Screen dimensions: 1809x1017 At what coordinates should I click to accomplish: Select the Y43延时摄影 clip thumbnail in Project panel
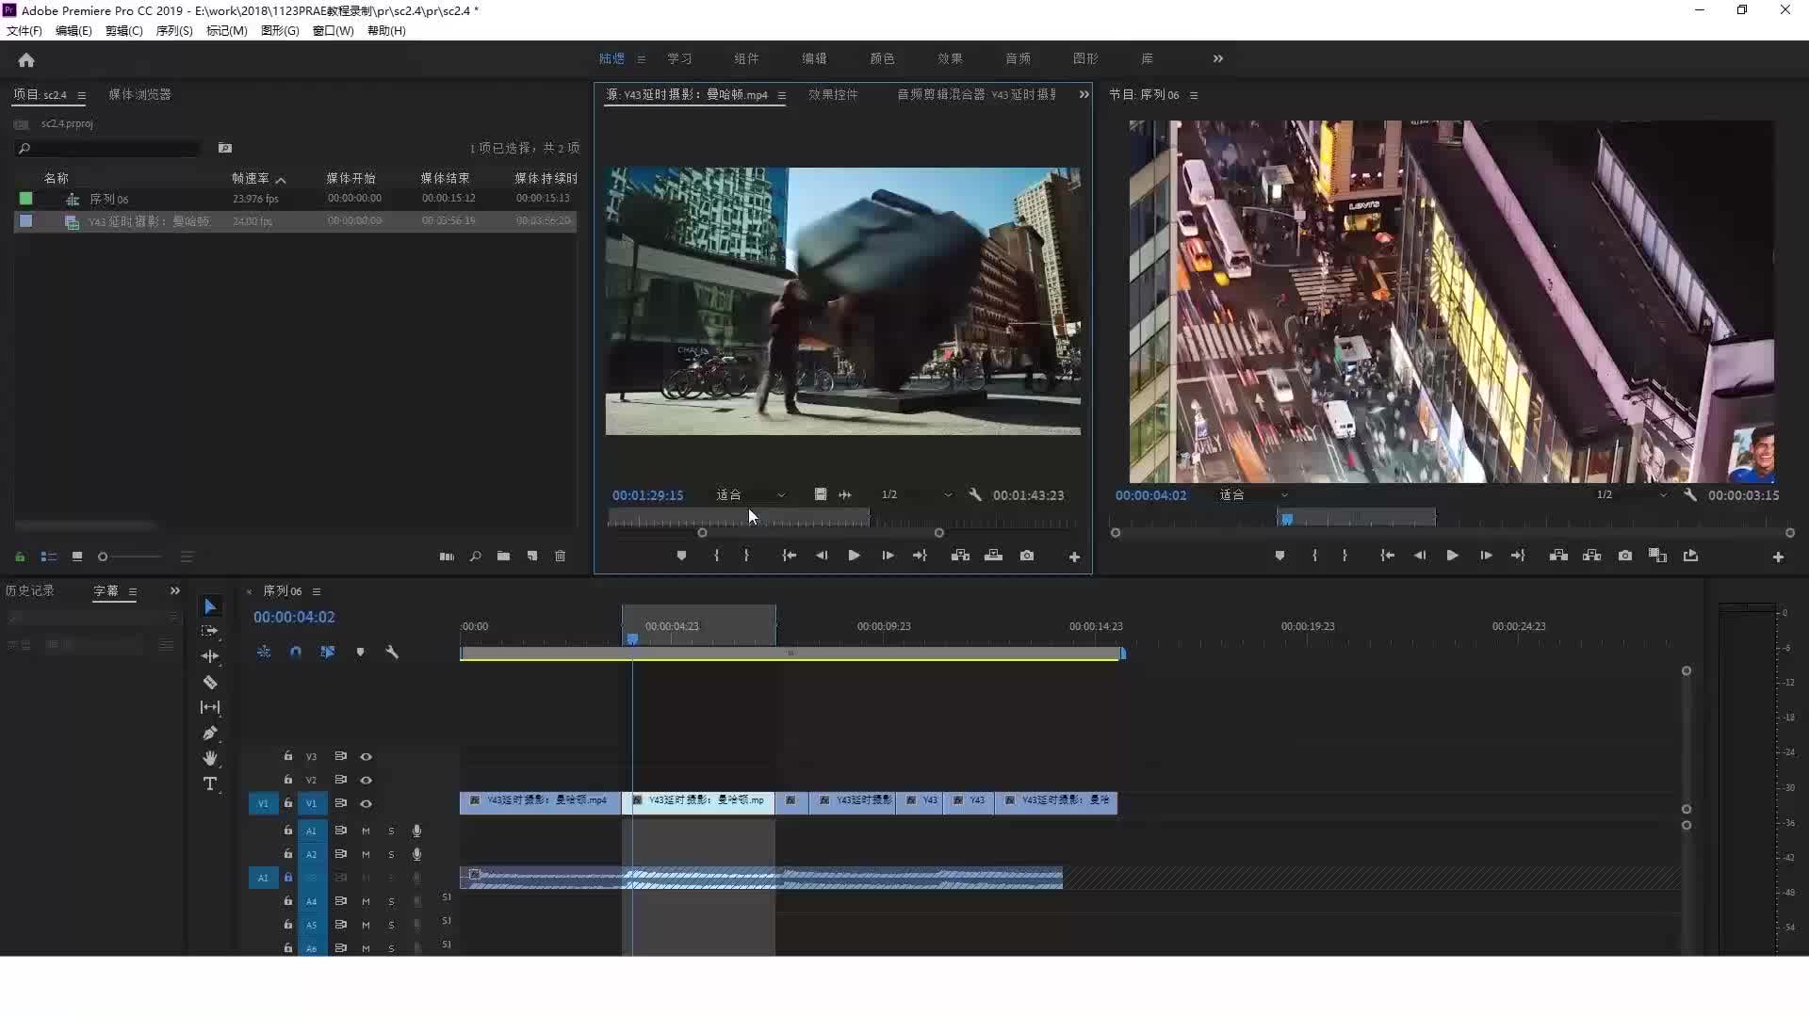[x=71, y=220]
